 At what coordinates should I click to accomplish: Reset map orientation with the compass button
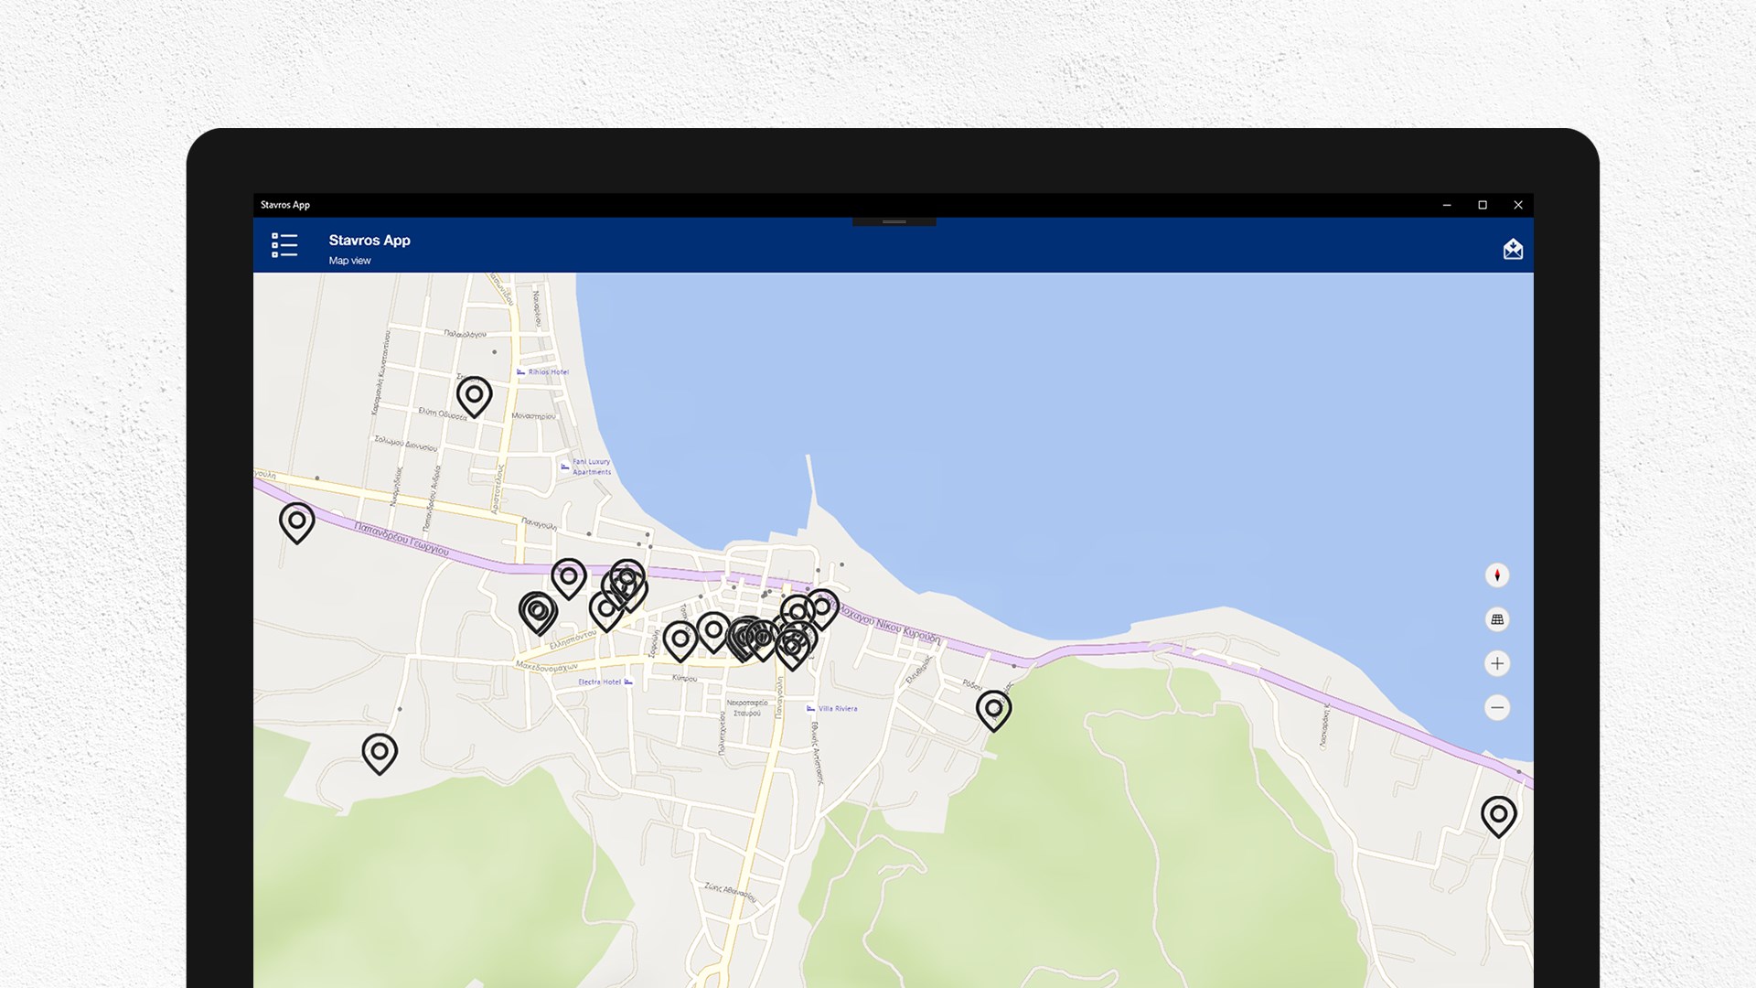[1497, 575]
